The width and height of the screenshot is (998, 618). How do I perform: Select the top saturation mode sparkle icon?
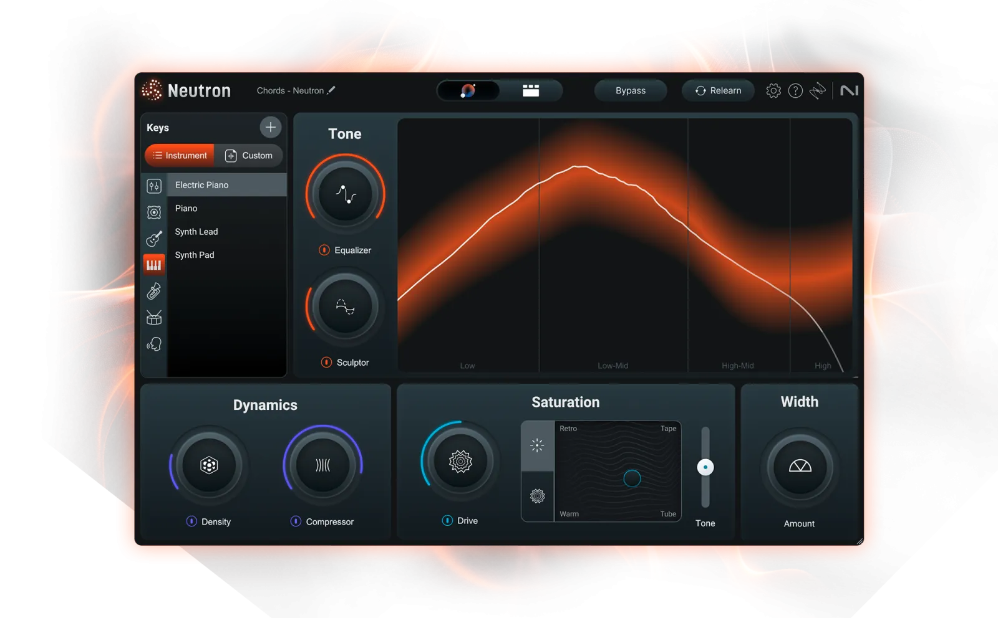click(538, 445)
